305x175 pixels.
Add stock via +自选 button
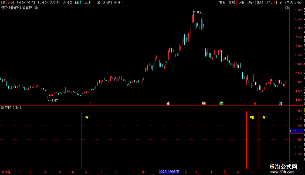pos(289,2)
